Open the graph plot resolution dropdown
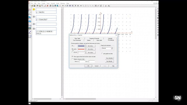Viewport: 187px width, 105px height. pyautogui.click(x=112, y=48)
